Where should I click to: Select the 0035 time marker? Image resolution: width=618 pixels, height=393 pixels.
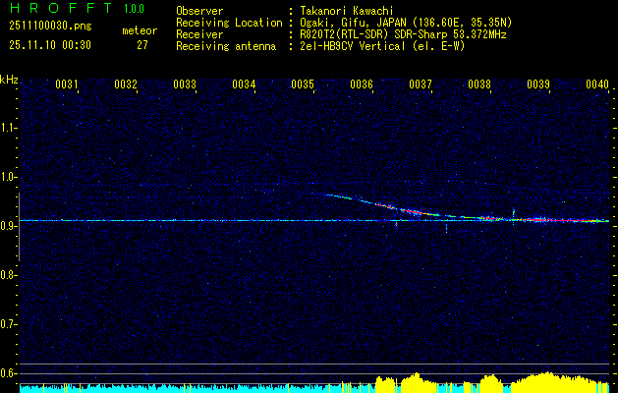303,85
